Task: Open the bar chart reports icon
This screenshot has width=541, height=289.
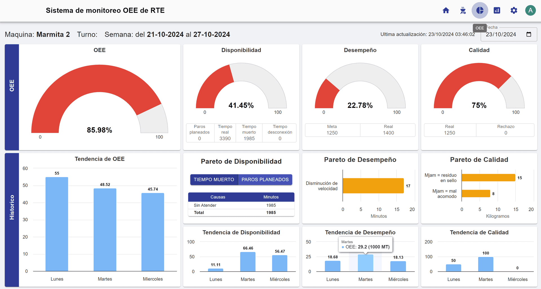Action: click(x=497, y=10)
